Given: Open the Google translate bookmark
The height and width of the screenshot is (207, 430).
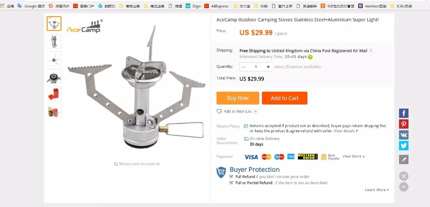Looking at the screenshot, I should pyautogui.click(x=31, y=6).
